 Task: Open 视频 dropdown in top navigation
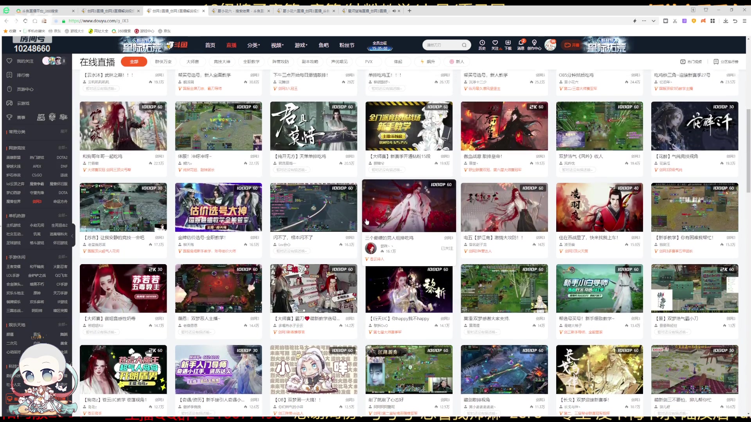pyautogui.click(x=277, y=45)
